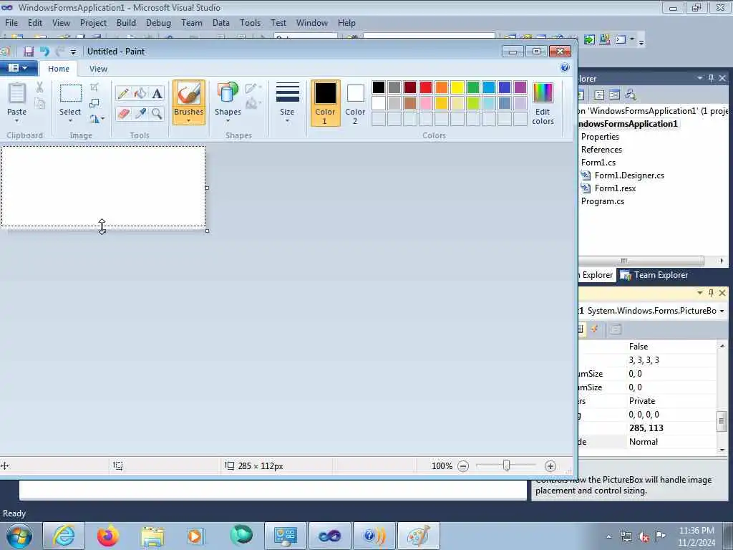Click the taskbar clock showing 11:36 PM
The image size is (733, 550).
(696, 536)
